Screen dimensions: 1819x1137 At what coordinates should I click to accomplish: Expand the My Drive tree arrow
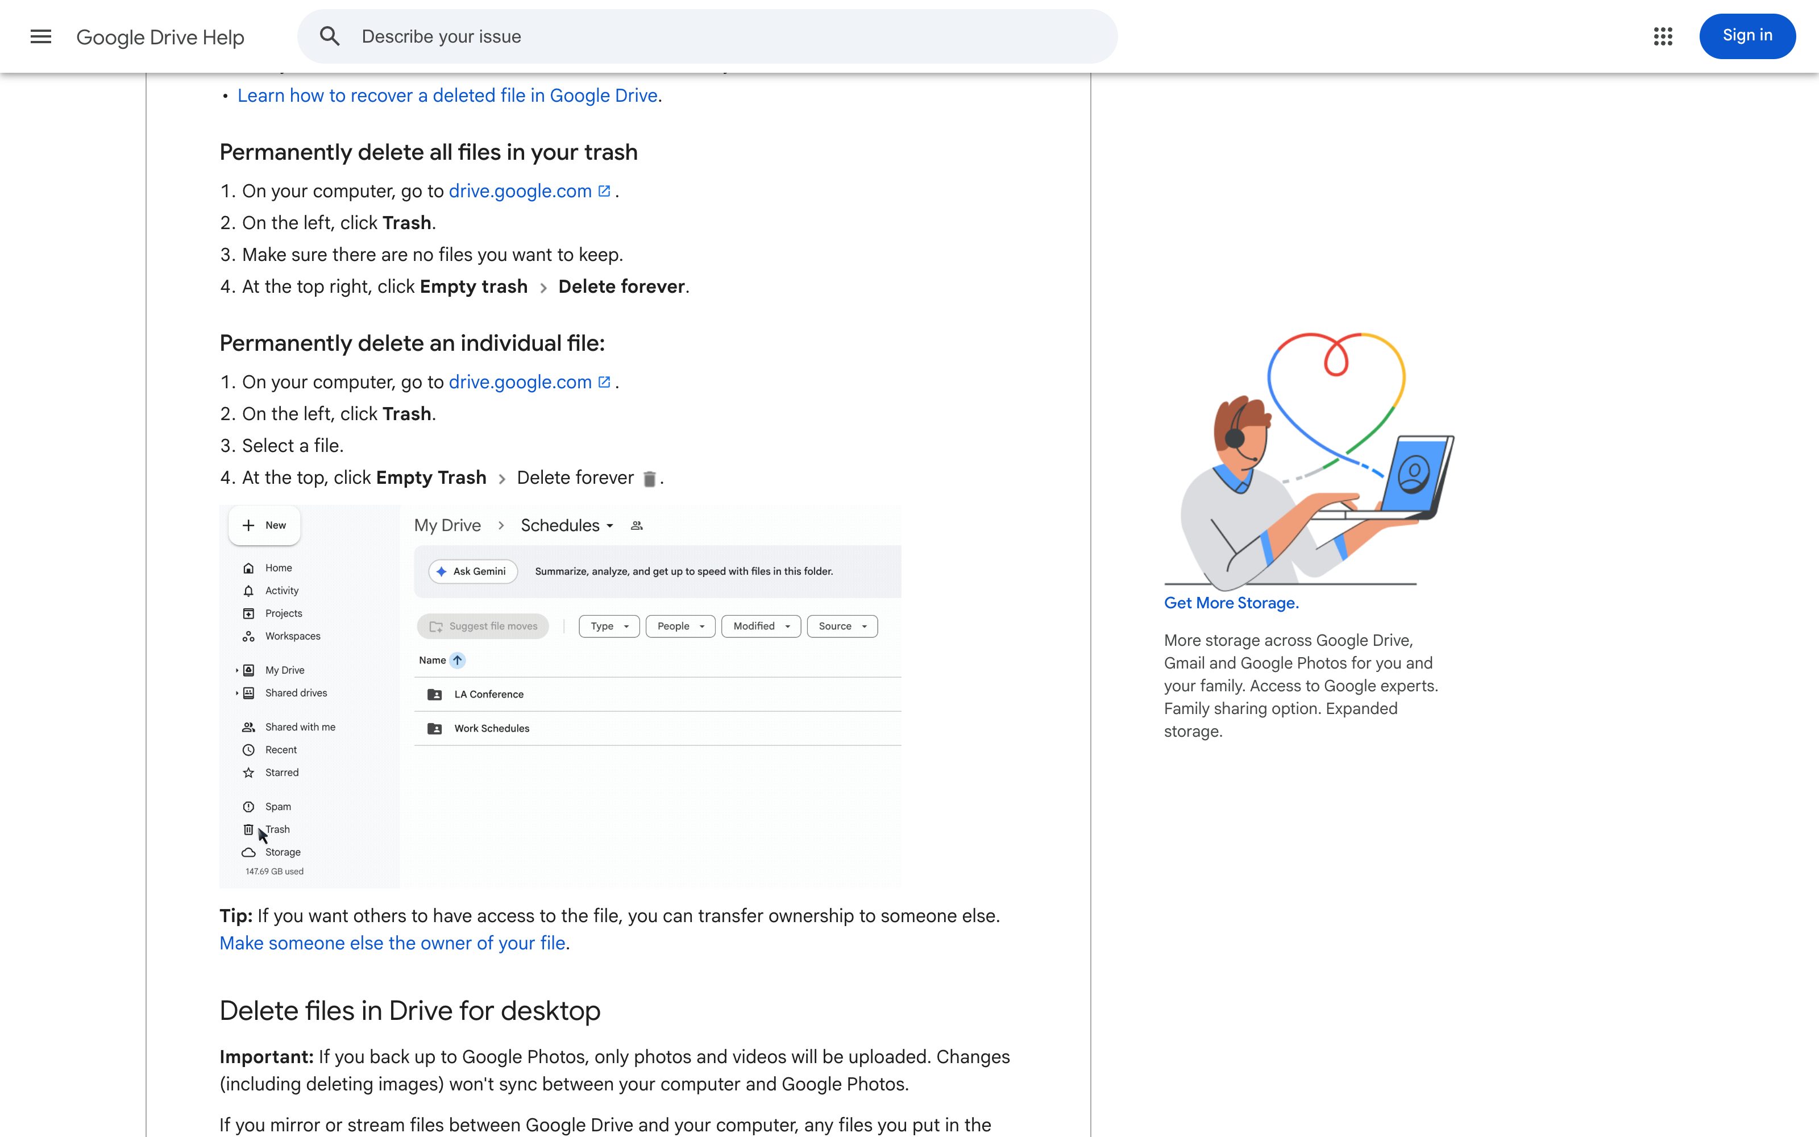click(237, 670)
